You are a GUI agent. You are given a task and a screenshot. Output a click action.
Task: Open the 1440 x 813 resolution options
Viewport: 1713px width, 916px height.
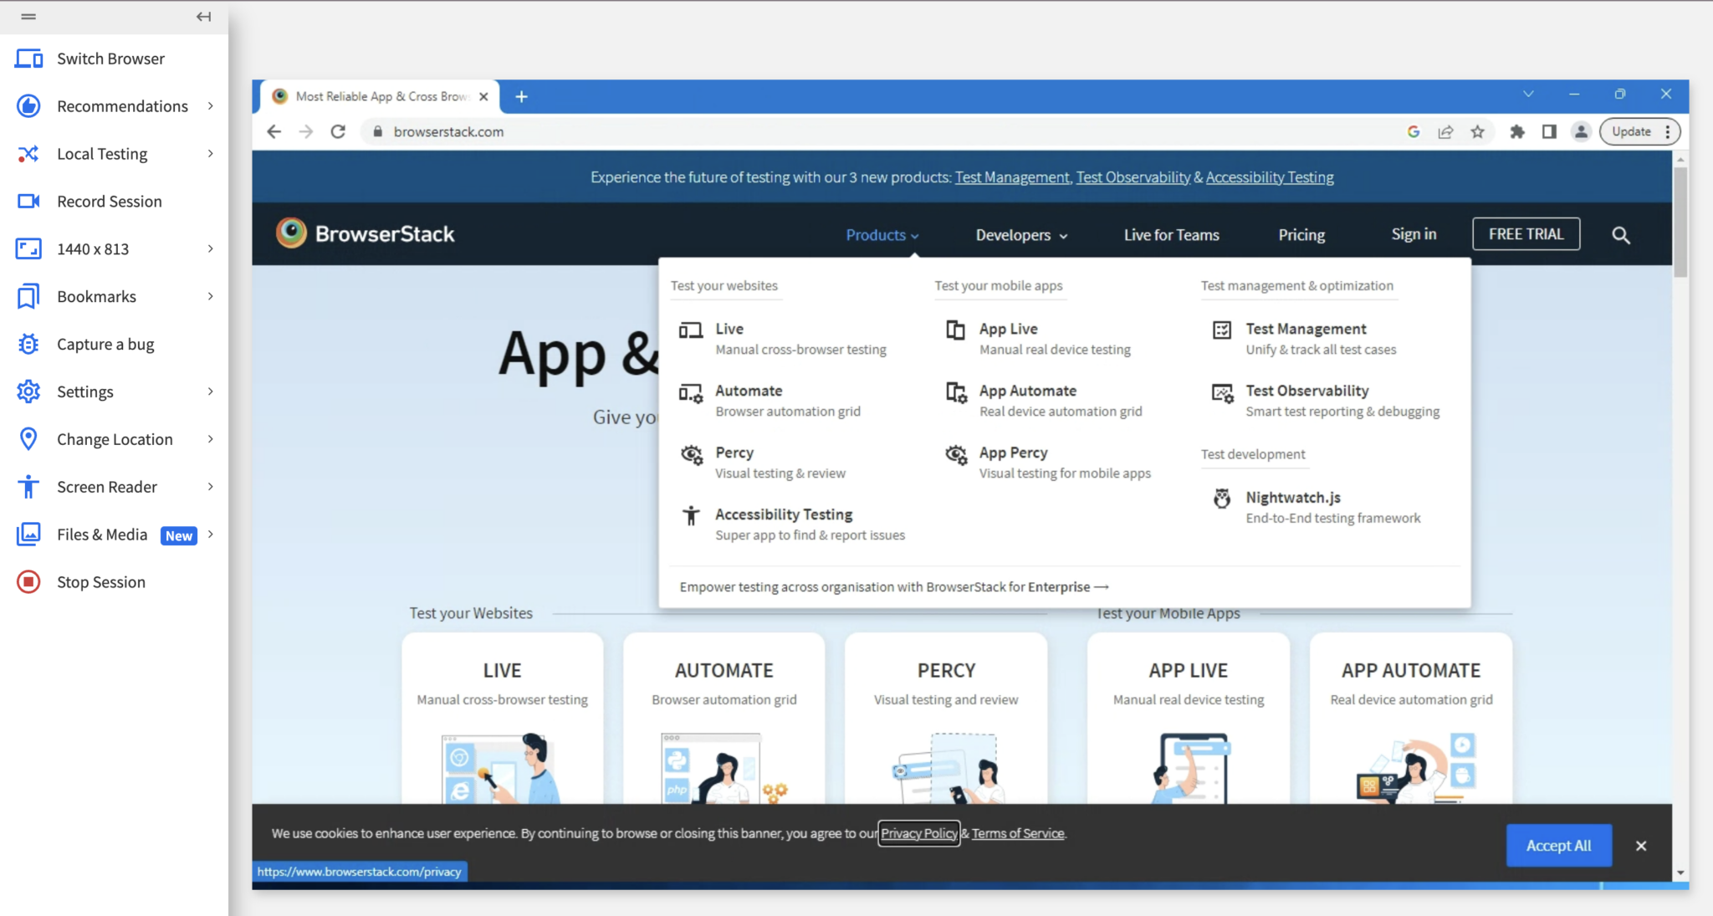(93, 248)
